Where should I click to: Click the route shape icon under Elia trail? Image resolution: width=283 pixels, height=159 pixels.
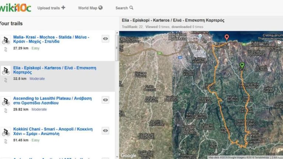(x=6, y=80)
